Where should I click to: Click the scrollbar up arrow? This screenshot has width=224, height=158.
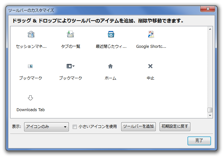tap(210, 29)
